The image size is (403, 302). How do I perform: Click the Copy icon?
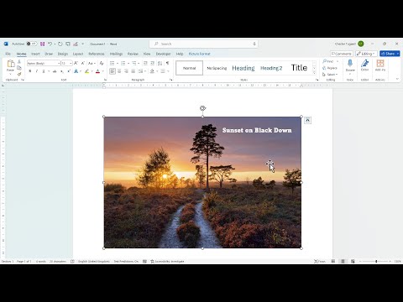[19, 68]
